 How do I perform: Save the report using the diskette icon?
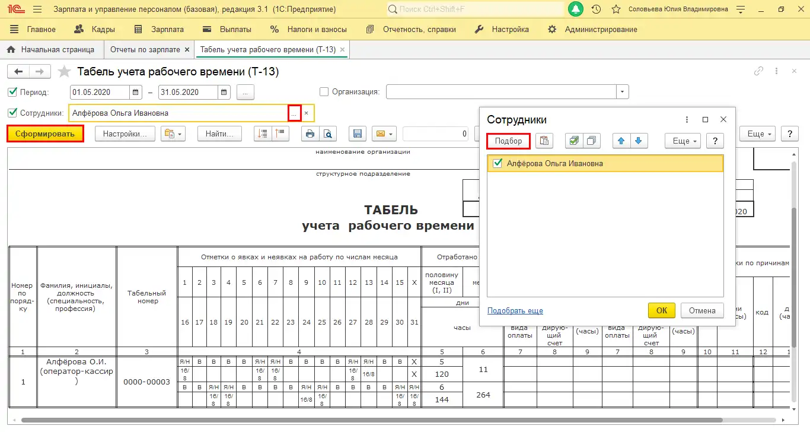coord(357,134)
